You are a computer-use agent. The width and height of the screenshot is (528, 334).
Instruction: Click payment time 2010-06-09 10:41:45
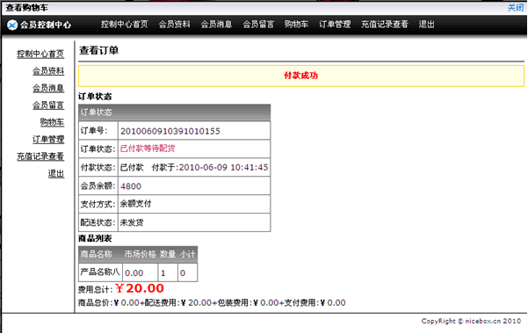click(x=223, y=167)
